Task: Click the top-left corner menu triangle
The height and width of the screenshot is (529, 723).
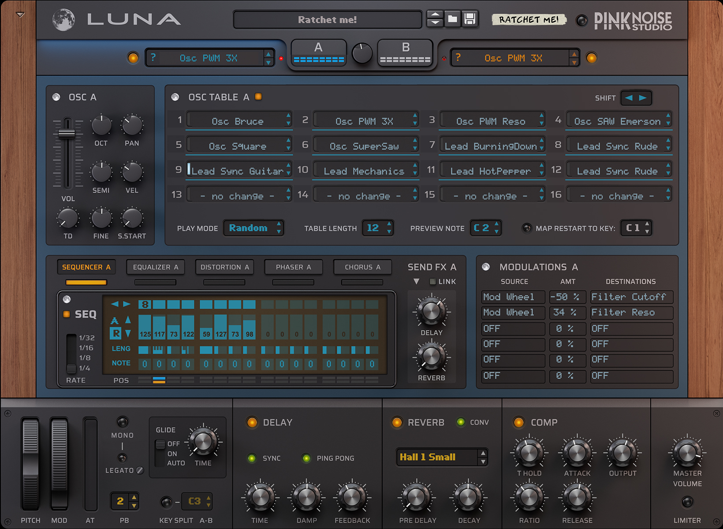Action: coord(20,15)
